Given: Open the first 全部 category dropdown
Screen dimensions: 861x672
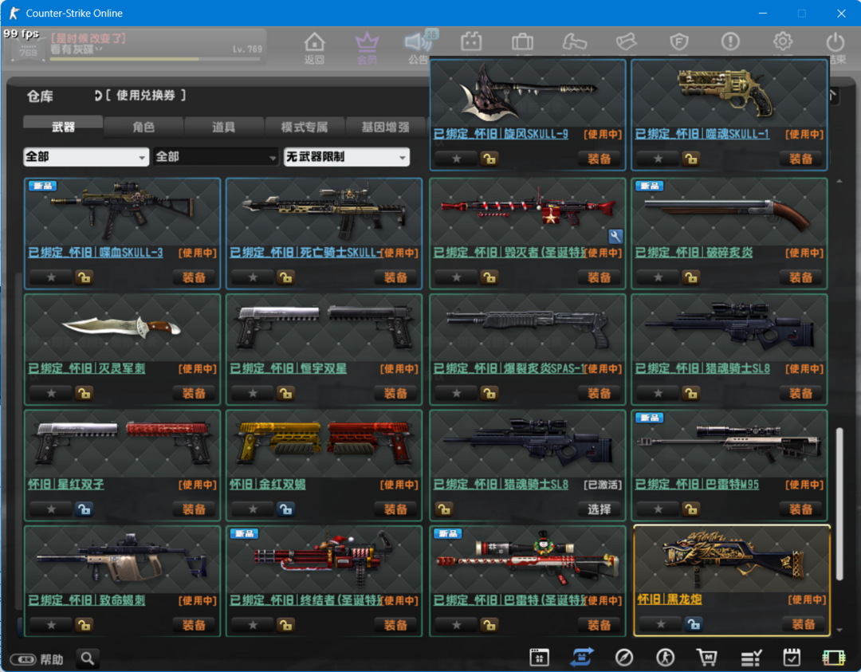Looking at the screenshot, I should pyautogui.click(x=86, y=157).
